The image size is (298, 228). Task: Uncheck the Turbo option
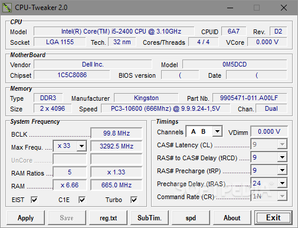134,200
